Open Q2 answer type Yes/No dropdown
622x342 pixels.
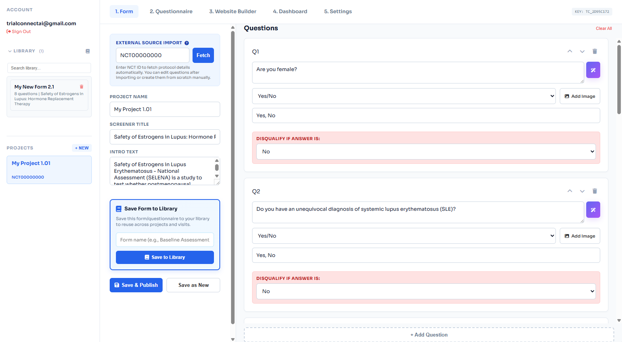(x=404, y=236)
